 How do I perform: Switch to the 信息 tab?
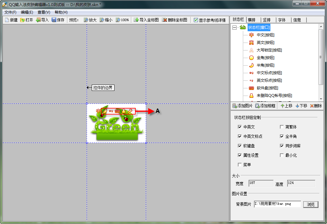coord(299,20)
